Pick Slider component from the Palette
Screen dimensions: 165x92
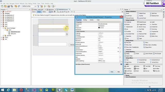tap(139, 31)
